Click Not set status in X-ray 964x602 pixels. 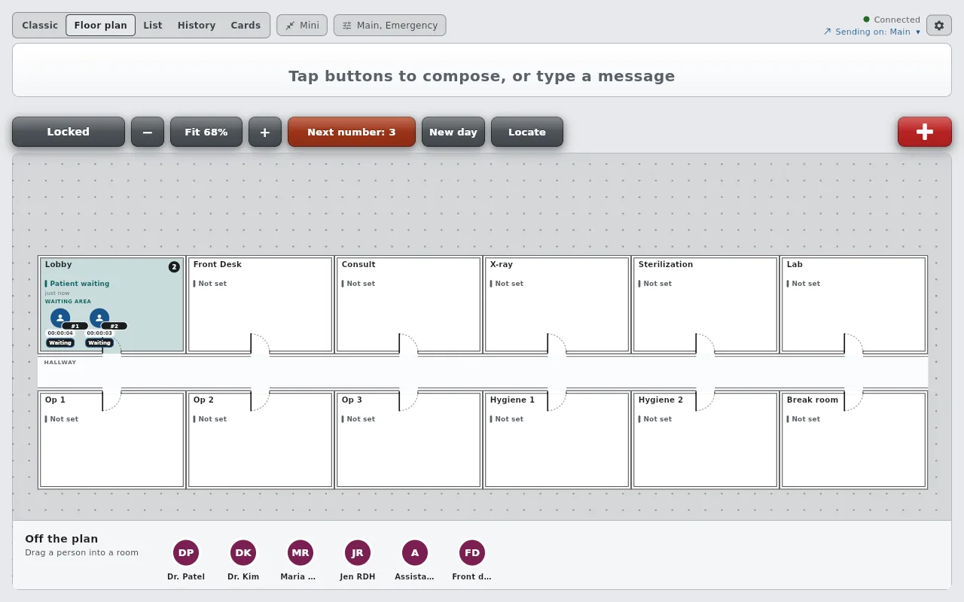(508, 284)
